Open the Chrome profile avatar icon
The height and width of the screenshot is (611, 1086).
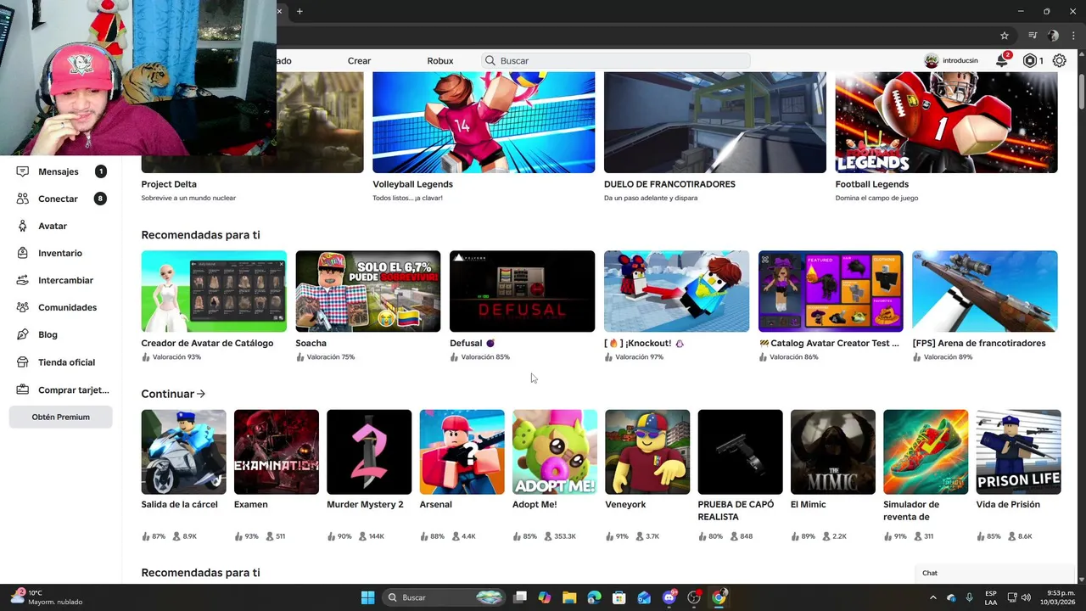pyautogui.click(x=1053, y=36)
